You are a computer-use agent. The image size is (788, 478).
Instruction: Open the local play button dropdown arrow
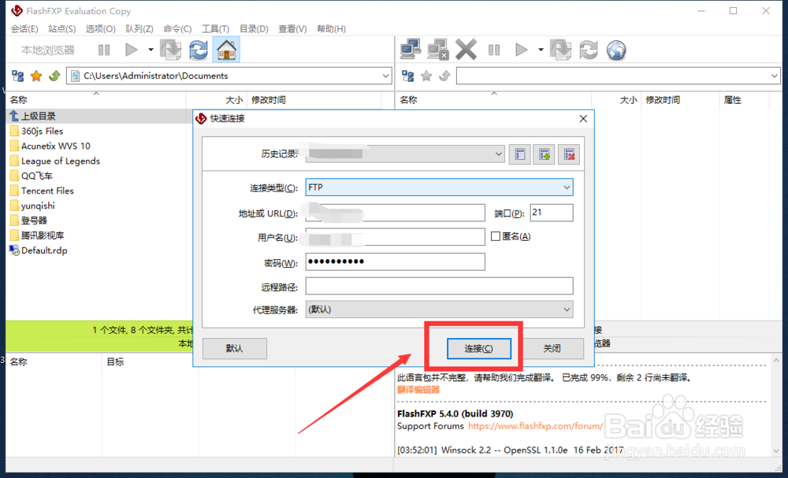coord(151,50)
